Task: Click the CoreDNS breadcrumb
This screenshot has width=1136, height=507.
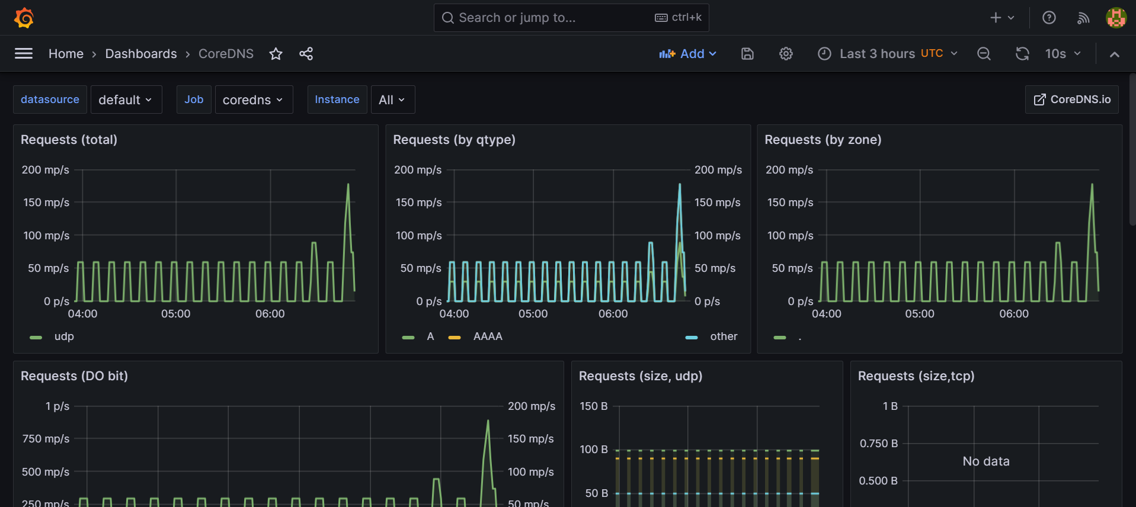Action: (226, 54)
